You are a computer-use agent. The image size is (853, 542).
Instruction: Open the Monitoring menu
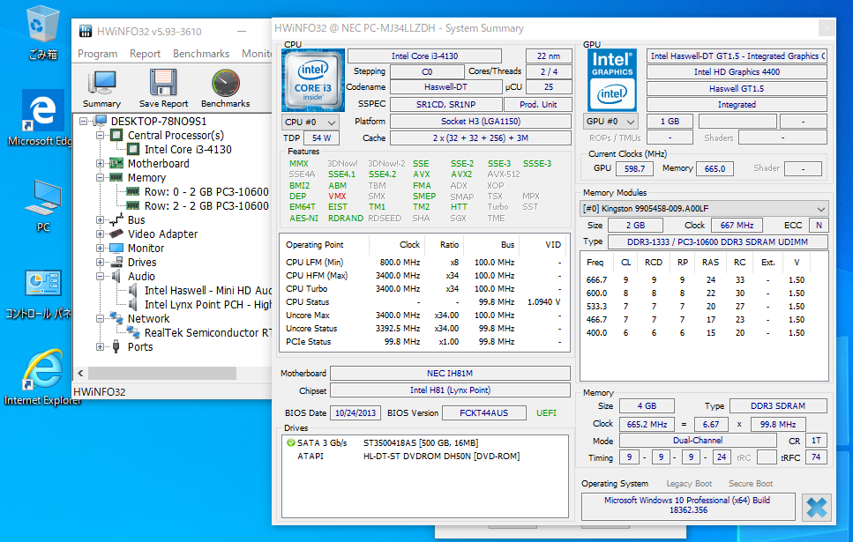[256, 54]
